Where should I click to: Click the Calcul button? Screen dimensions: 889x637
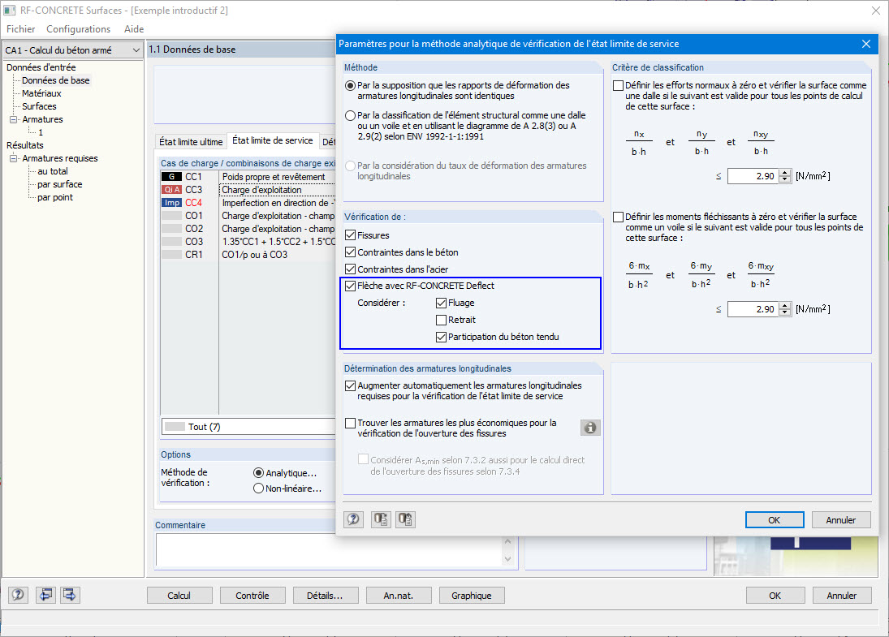[179, 596]
